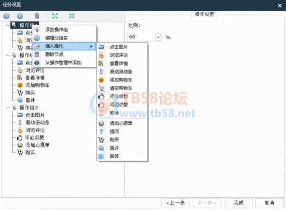Image resolution: width=286 pixels, height=210 pixels.
Task: Click the collapse all nodes icon
Action: pyautogui.click(x=72, y=16)
